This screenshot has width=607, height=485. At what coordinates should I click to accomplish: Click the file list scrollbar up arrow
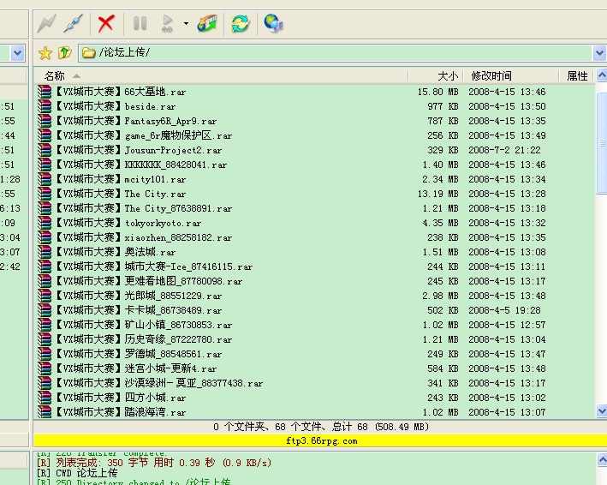coord(602,75)
